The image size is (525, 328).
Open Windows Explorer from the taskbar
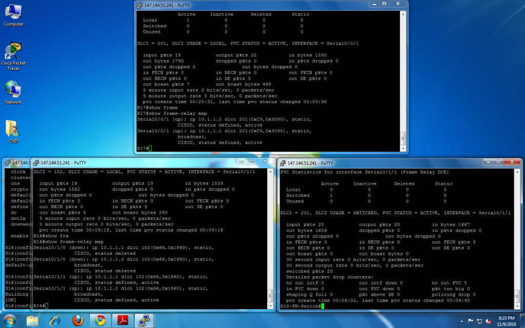[32, 321]
